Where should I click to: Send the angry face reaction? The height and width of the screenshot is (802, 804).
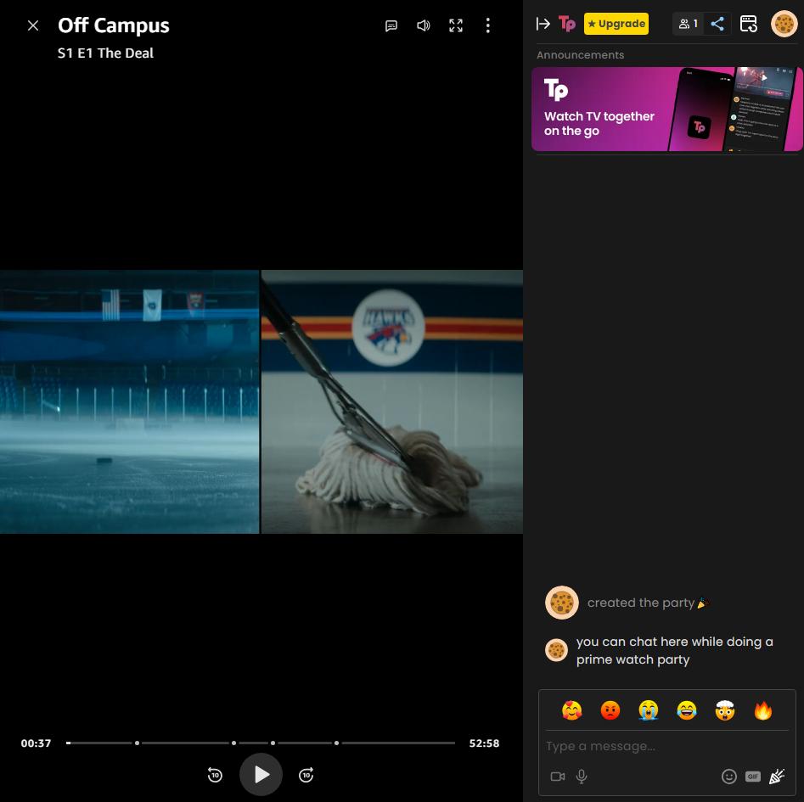(x=610, y=710)
